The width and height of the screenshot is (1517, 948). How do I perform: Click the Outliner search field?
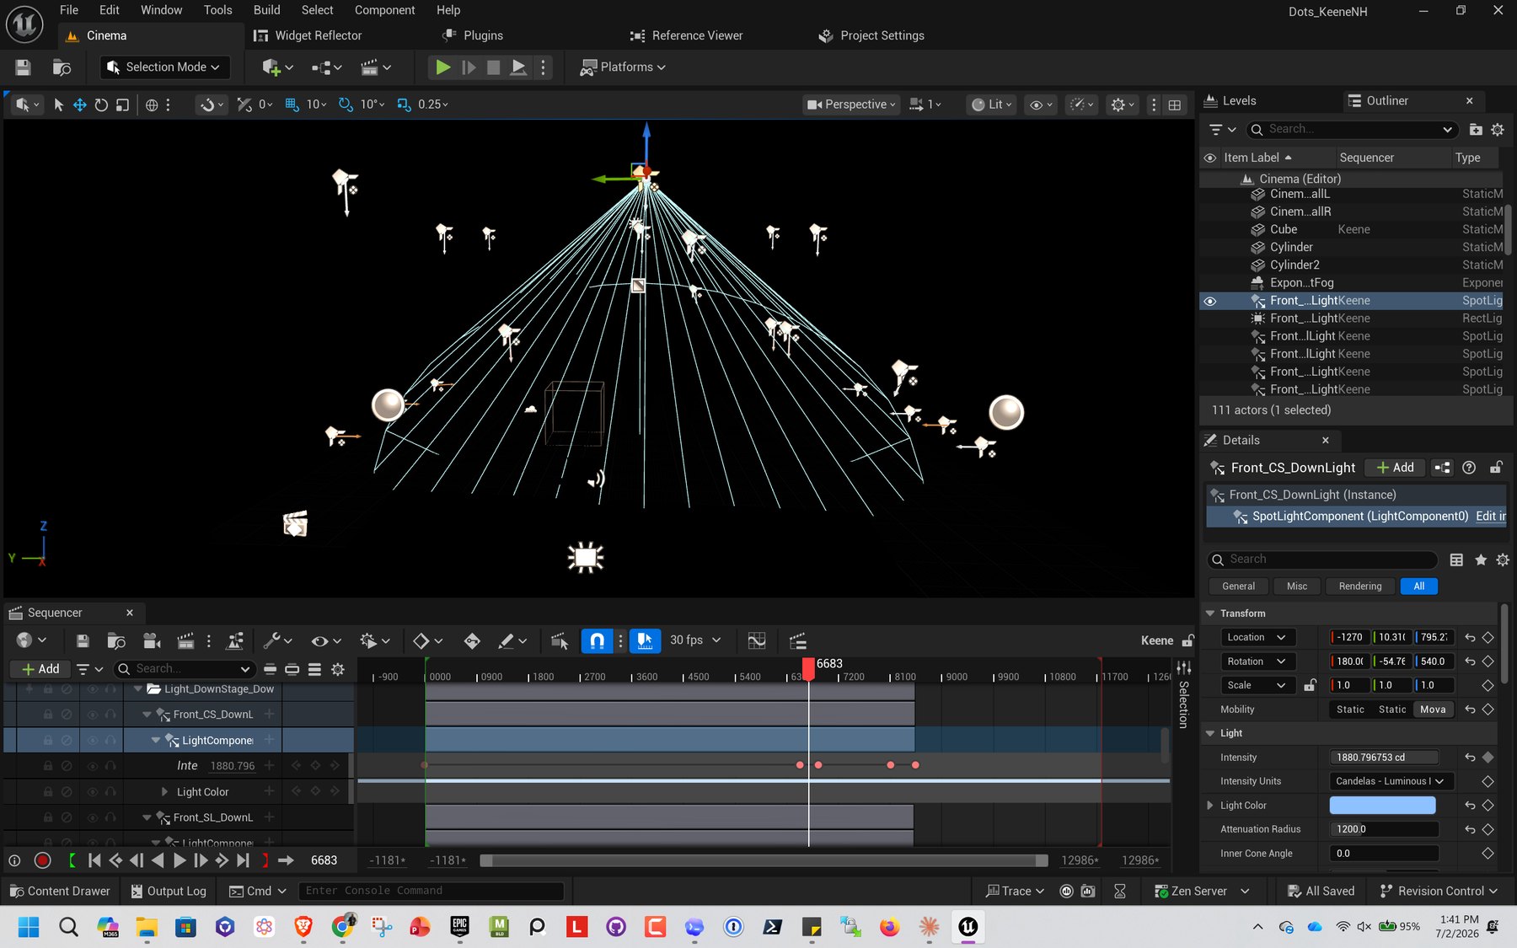click(x=1352, y=129)
